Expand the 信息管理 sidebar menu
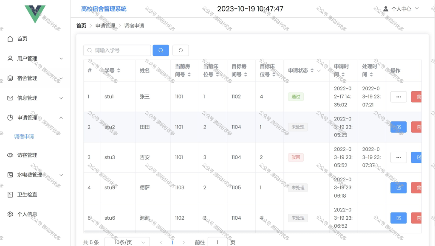The height and width of the screenshot is (246, 435). (x=35, y=98)
